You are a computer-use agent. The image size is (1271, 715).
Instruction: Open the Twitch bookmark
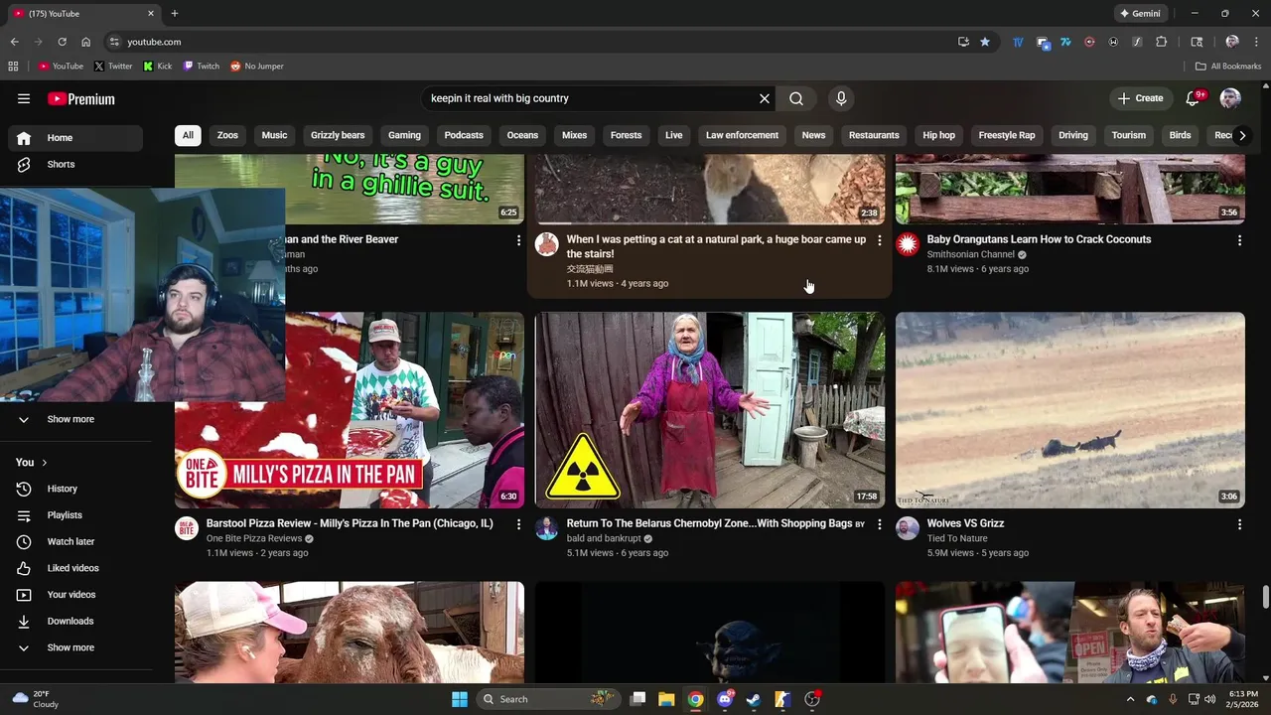202,67
